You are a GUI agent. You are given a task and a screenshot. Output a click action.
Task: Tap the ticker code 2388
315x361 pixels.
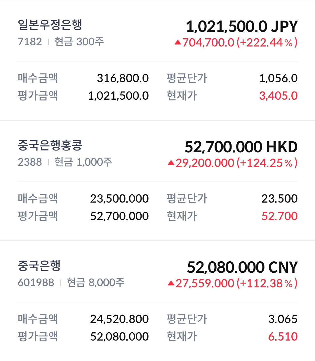point(30,162)
